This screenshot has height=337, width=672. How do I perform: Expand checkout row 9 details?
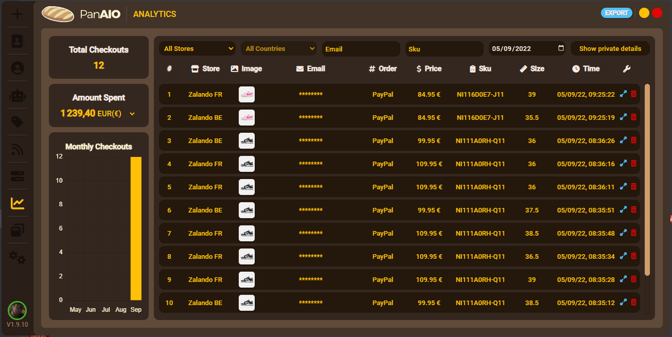623,280
